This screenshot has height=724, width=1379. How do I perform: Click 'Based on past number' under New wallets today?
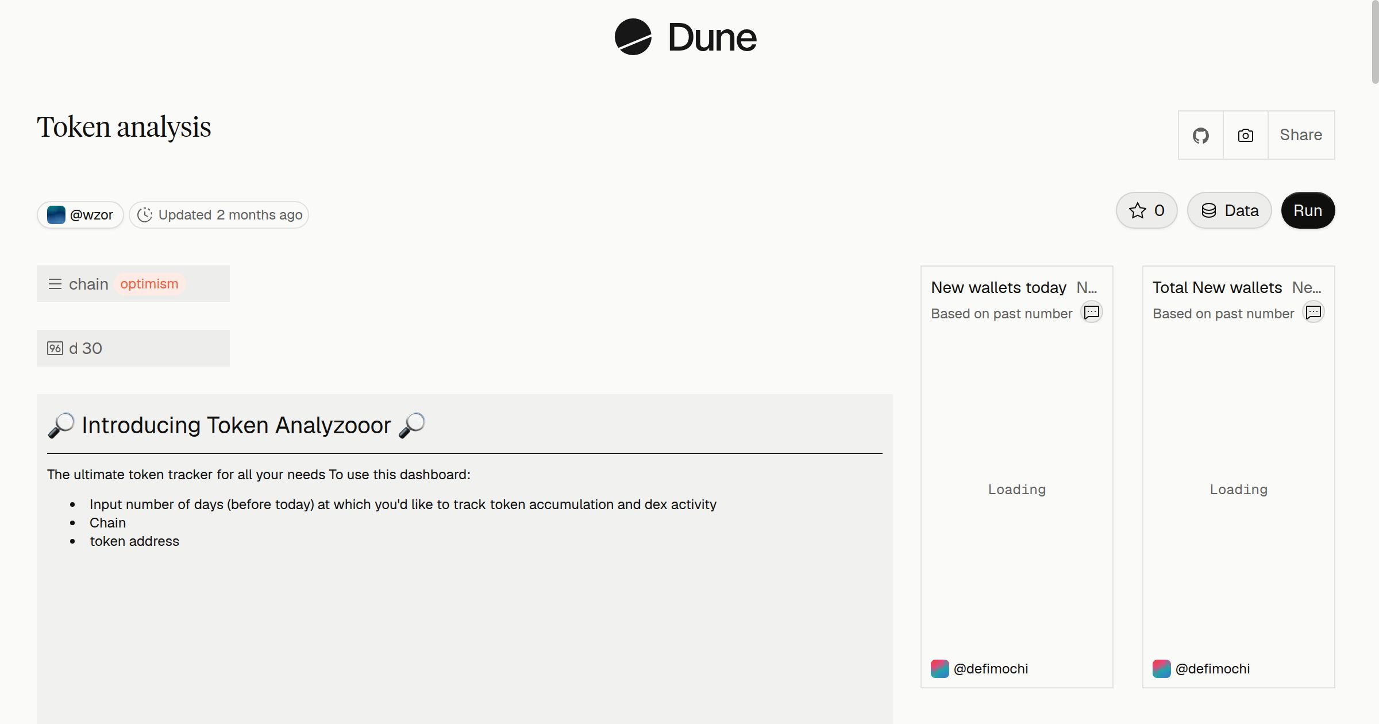(x=1001, y=314)
